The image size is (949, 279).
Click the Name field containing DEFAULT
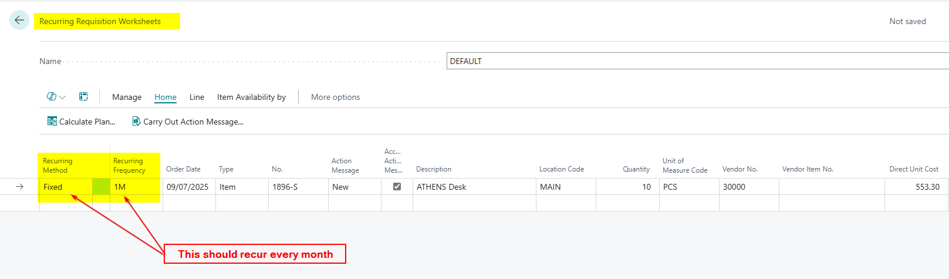coord(695,61)
